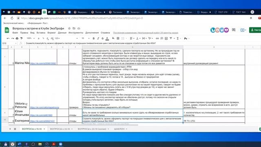Viewport: 261px width, 147px height.
Task: Click the formula bar text
Action: (91, 43)
